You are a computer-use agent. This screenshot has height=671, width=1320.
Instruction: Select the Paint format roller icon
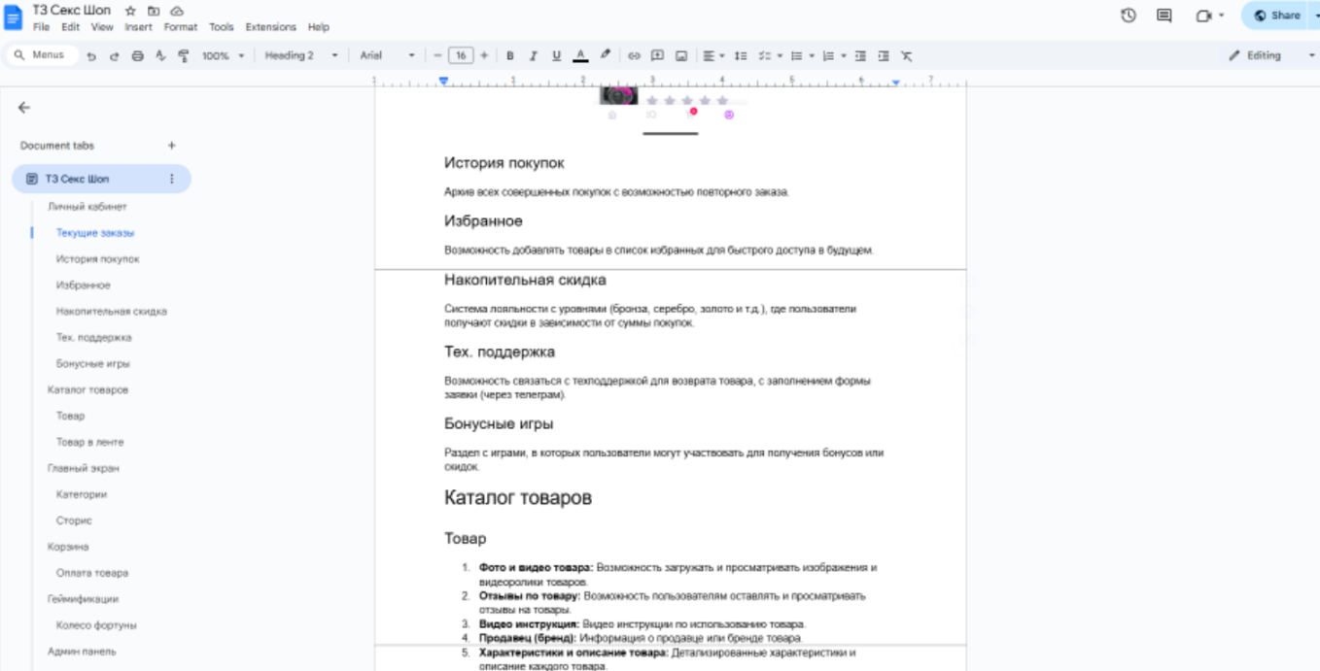coord(184,56)
